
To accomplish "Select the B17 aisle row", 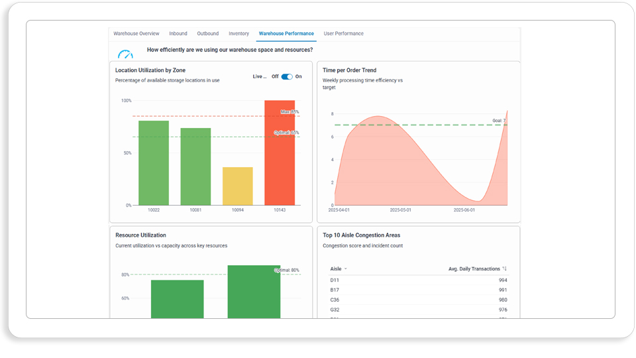I will pyautogui.click(x=419, y=290).
